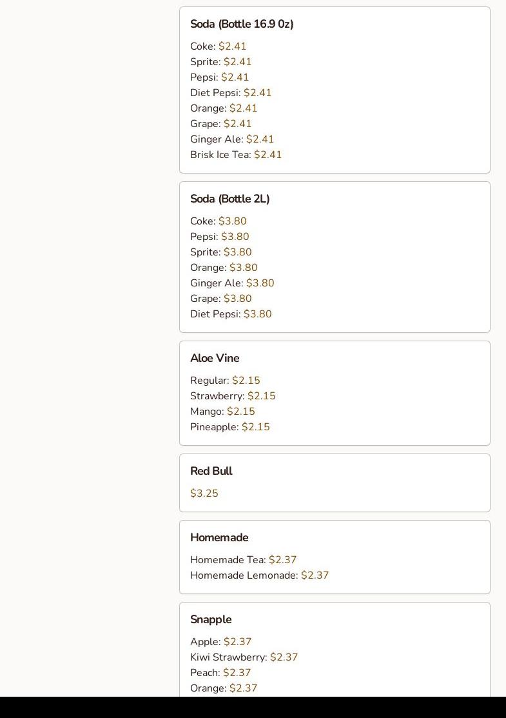The image size is (506, 718).
Task: Select the Ginger Ale $3.80 entry
Action: click(x=231, y=283)
